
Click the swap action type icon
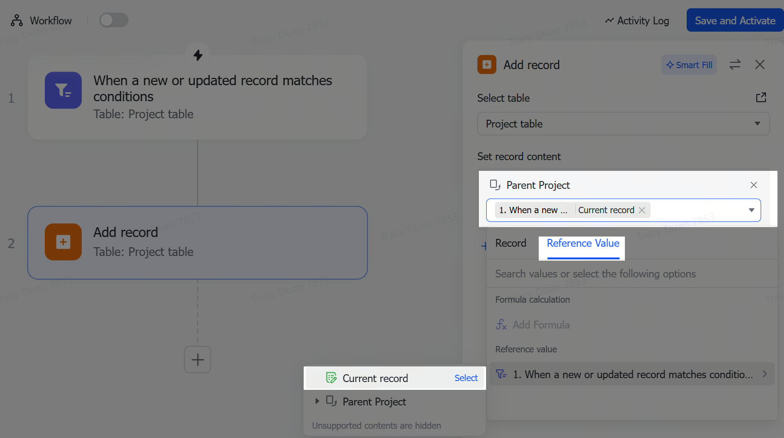pyautogui.click(x=735, y=65)
